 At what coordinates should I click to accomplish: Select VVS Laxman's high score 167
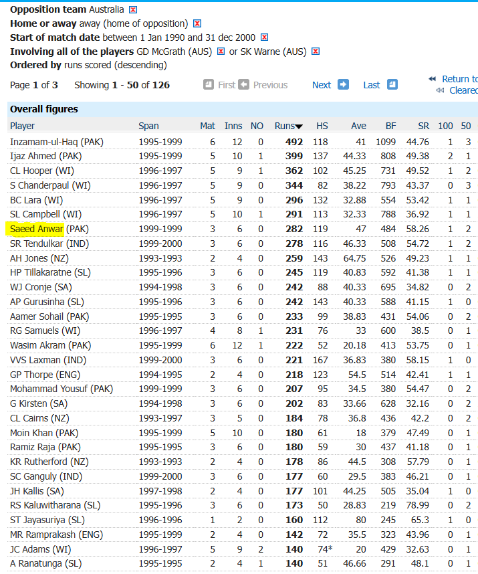pos(320,360)
